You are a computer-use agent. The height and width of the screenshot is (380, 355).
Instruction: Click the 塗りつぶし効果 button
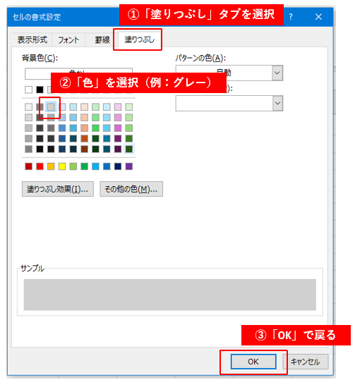pos(58,189)
